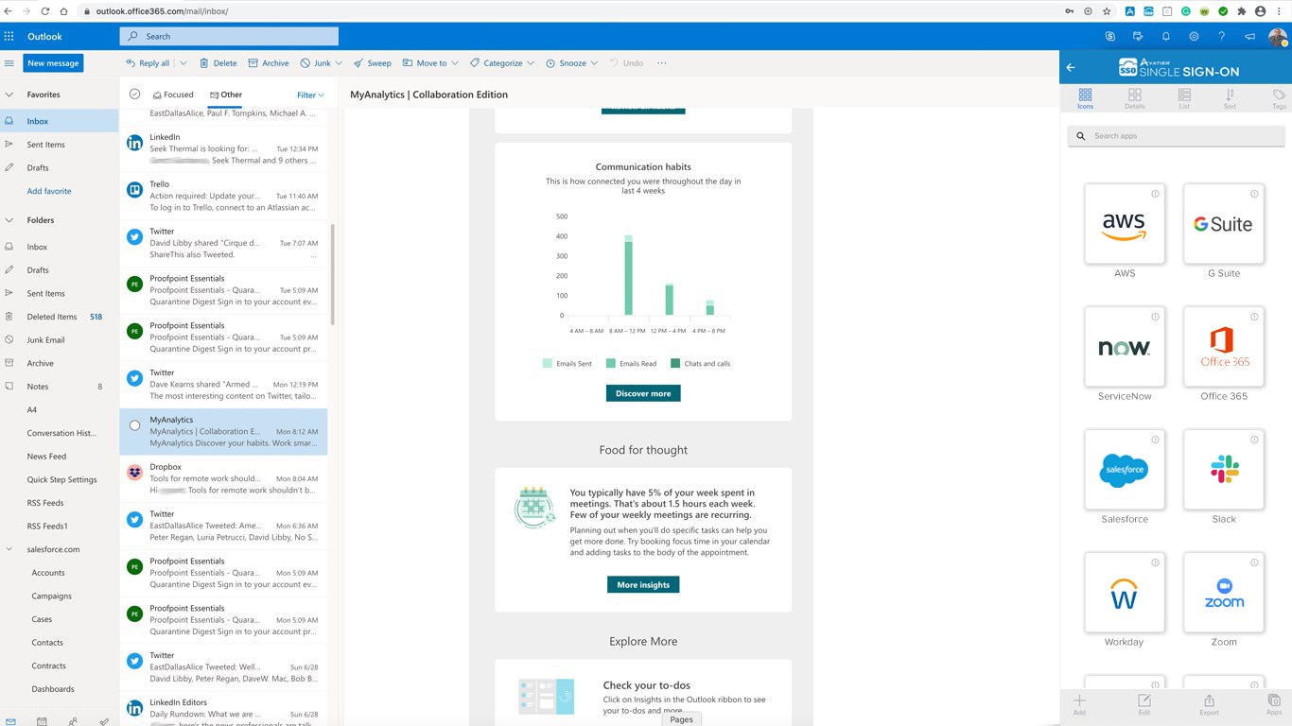The height and width of the screenshot is (726, 1292).
Task: Open Skype icon in Outlook header
Action: click(x=1109, y=36)
